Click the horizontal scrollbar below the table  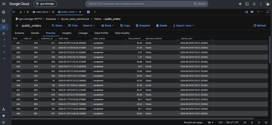click(x=133, y=119)
